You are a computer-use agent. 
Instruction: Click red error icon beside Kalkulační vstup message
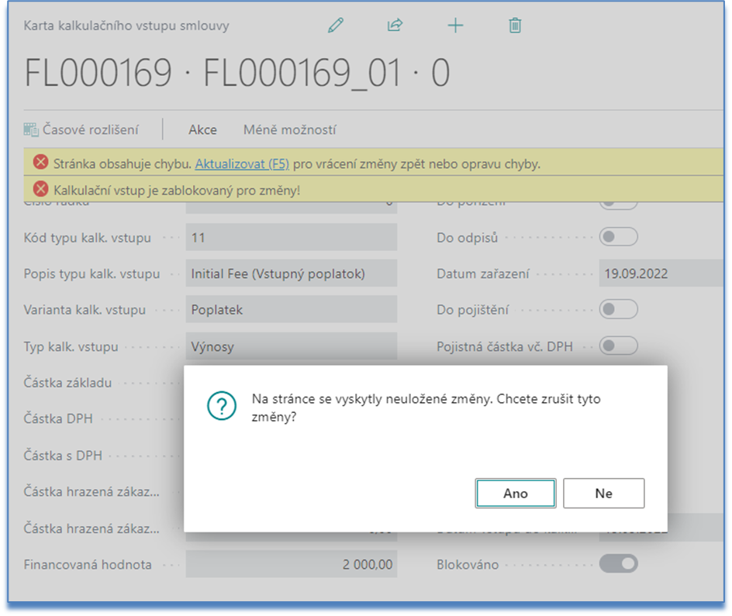point(41,189)
